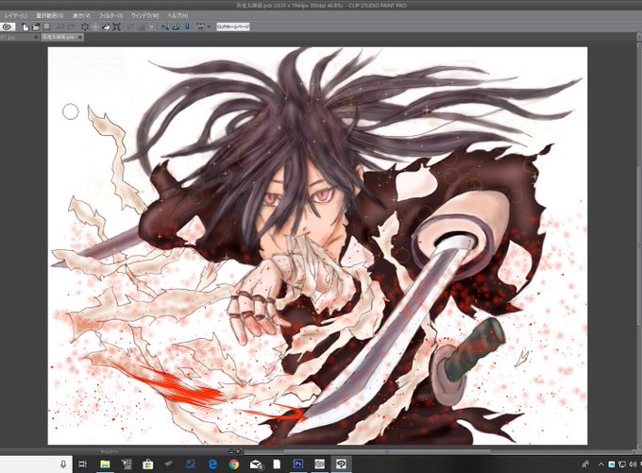Undo the last action in the toolbar

pyautogui.click(x=59, y=27)
